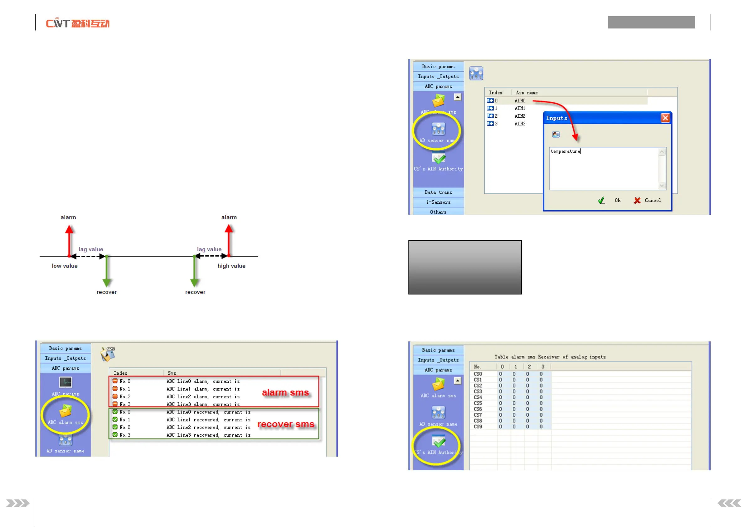Open the i-Sensors tab
The image size is (746, 527).
click(438, 202)
